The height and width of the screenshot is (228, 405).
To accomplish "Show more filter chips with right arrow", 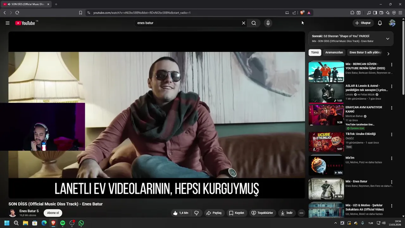I will point(388,54).
